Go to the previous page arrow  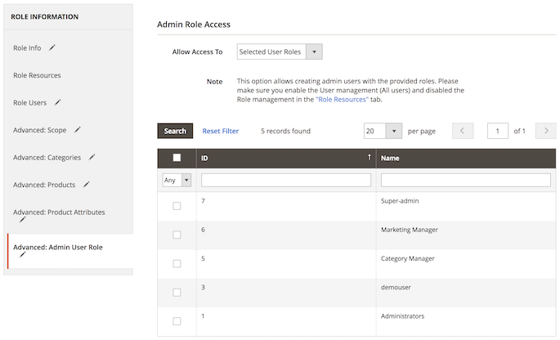(x=463, y=131)
